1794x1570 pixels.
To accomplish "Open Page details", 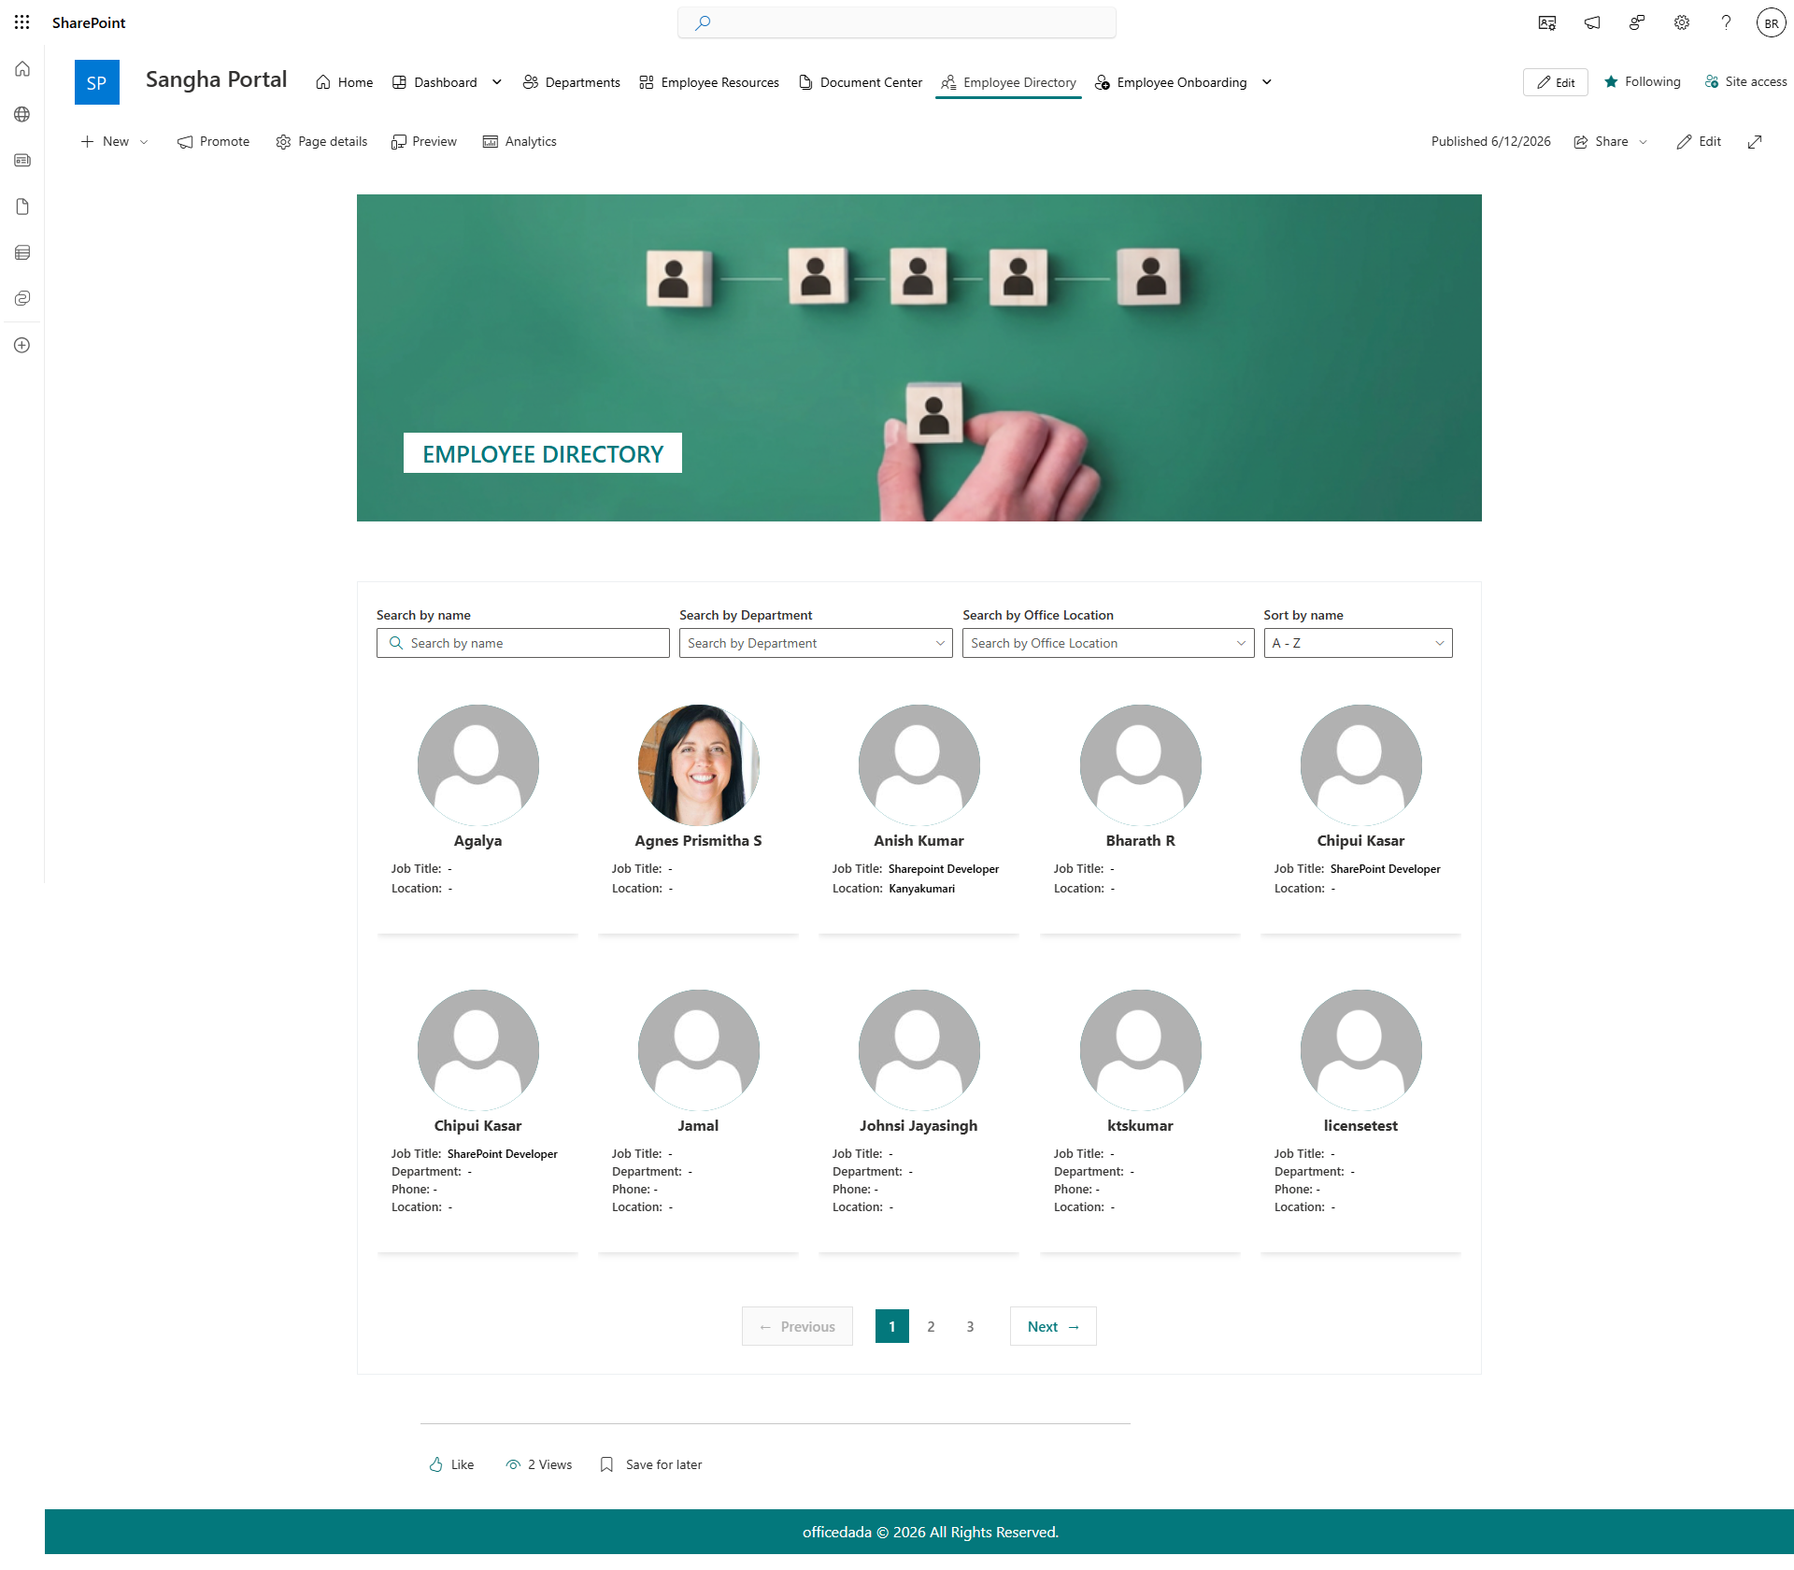I will [321, 142].
